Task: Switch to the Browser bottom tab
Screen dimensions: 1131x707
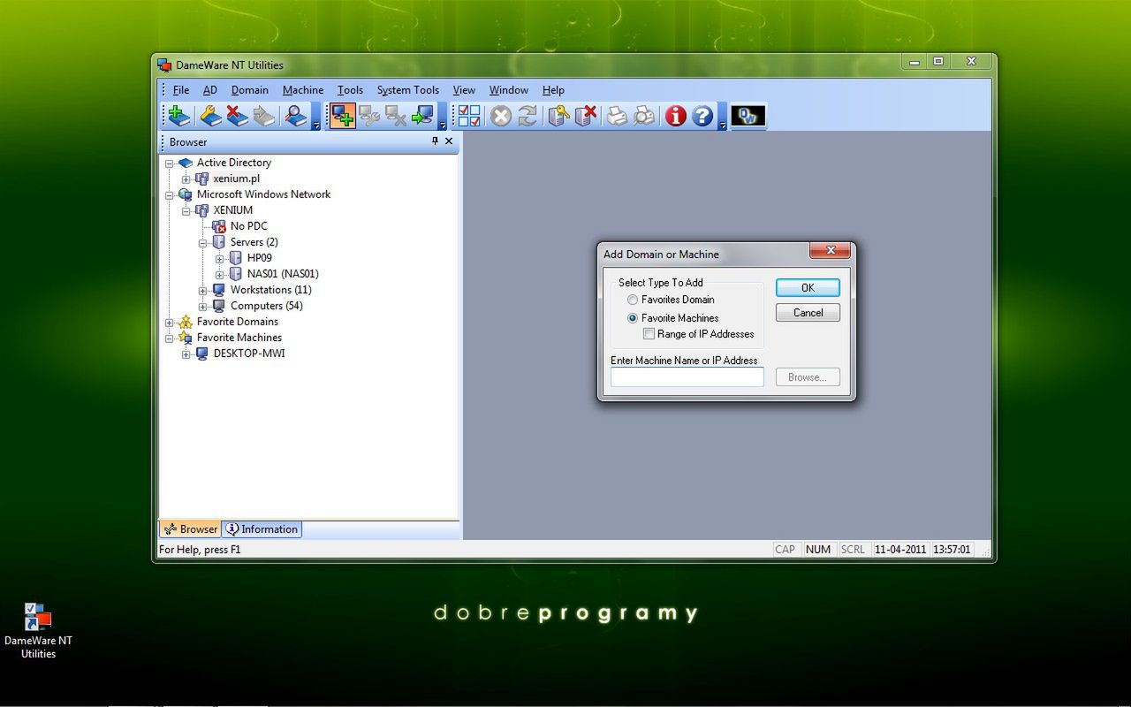Action: coord(190,529)
